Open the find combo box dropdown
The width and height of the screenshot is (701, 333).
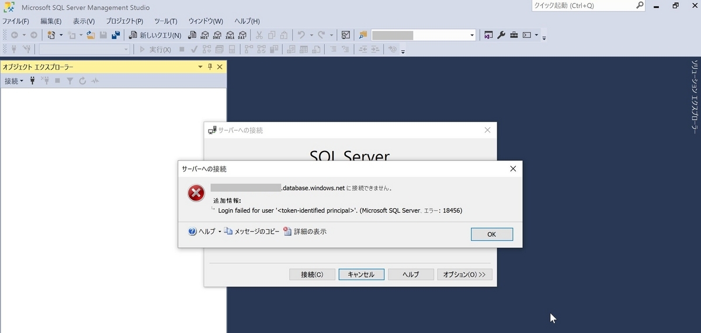click(x=472, y=36)
